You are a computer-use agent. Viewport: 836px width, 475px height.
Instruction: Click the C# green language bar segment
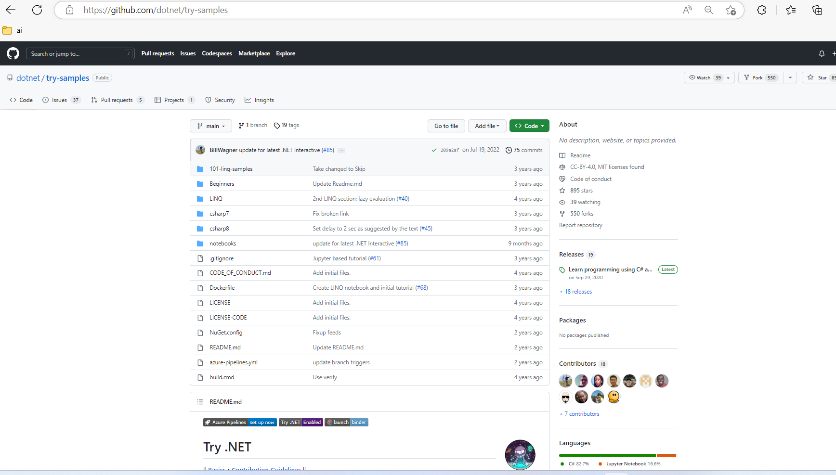[607, 455]
